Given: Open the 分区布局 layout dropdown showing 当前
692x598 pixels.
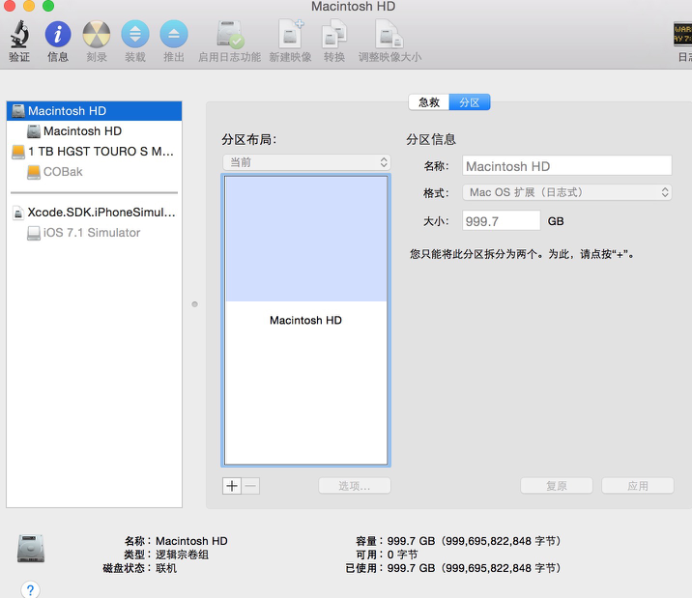Looking at the screenshot, I should click(306, 162).
